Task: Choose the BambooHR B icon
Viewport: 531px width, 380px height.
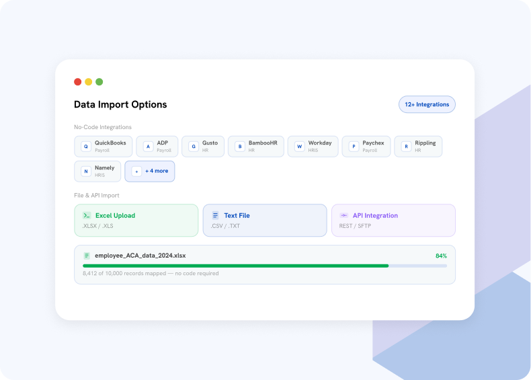Action: (240, 147)
